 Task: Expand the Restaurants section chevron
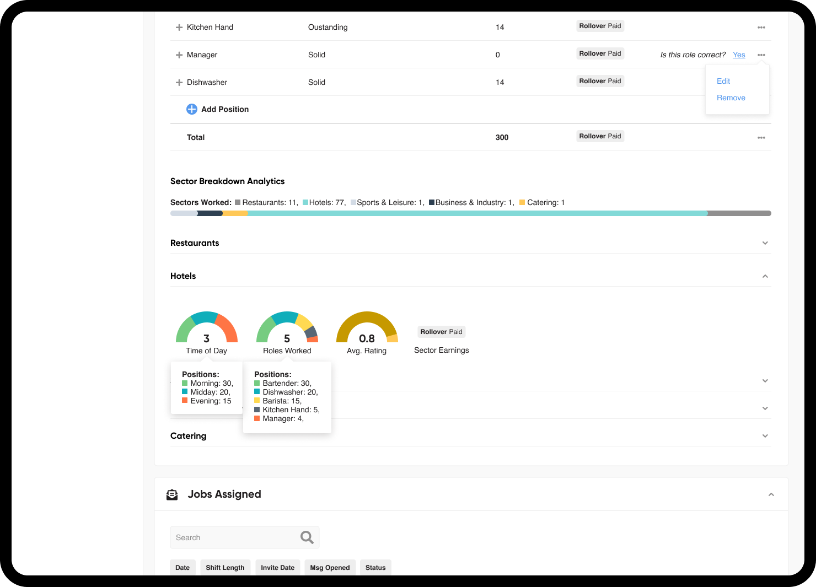click(x=765, y=243)
